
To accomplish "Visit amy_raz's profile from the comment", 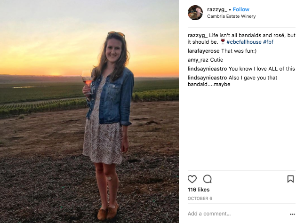I will [x=198, y=60].
